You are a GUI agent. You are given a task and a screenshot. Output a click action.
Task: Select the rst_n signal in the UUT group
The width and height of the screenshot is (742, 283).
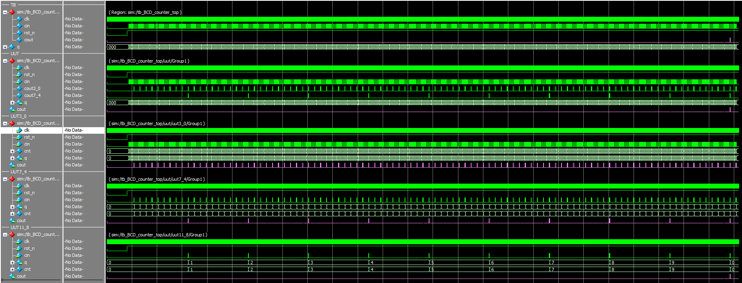(29, 75)
